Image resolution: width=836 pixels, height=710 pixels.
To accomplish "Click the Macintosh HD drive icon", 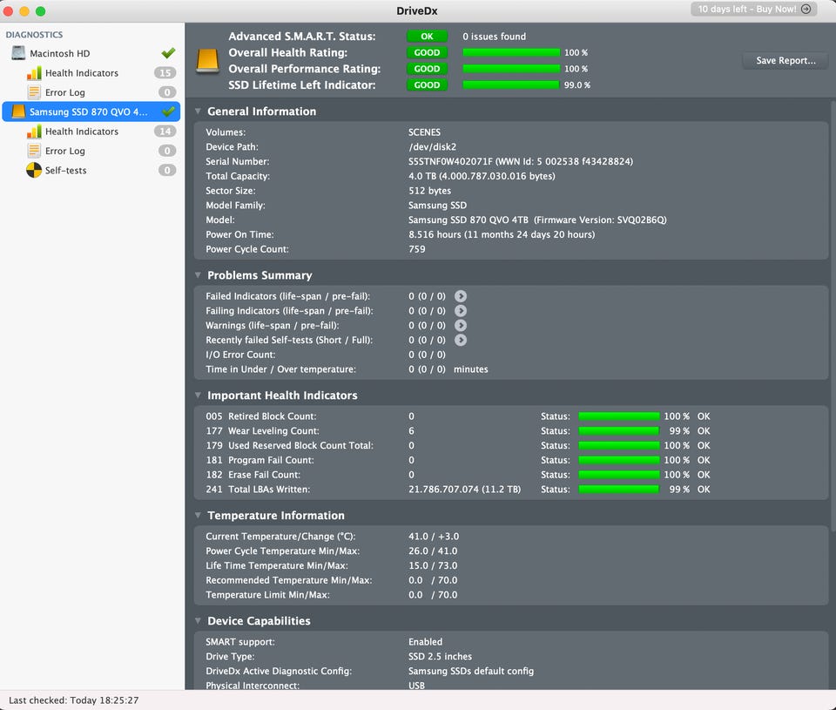I will pyautogui.click(x=18, y=53).
